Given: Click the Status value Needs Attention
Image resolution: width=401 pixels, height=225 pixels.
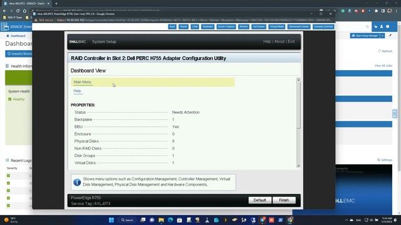Looking at the screenshot, I should (185, 112).
